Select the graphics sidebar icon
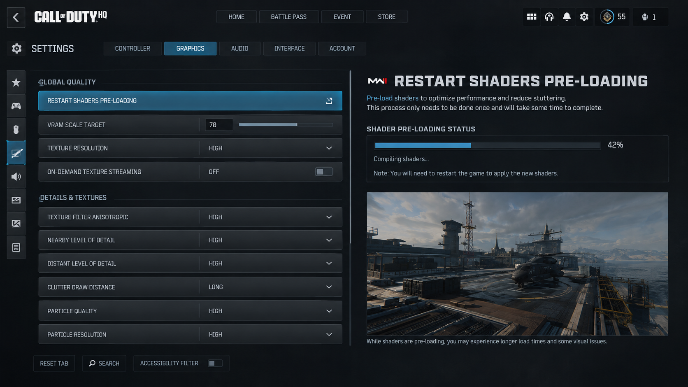The height and width of the screenshot is (387, 688). point(16,153)
